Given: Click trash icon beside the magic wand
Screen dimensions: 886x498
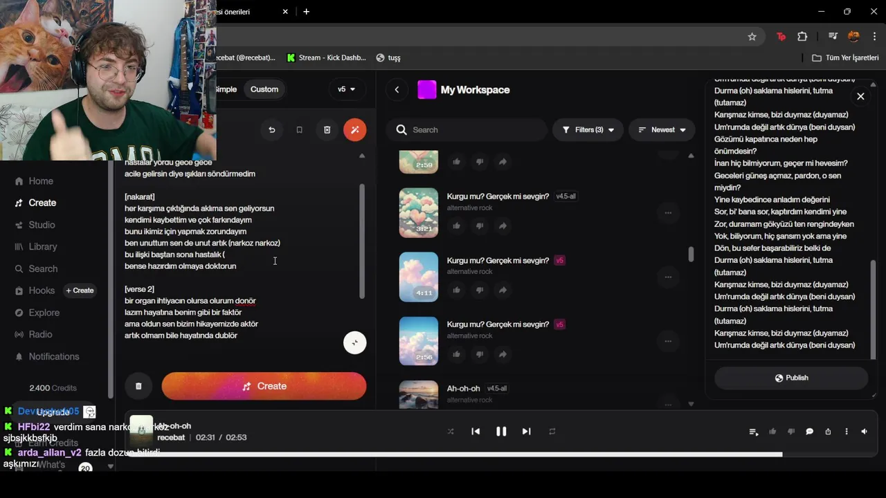Looking at the screenshot, I should (327, 129).
